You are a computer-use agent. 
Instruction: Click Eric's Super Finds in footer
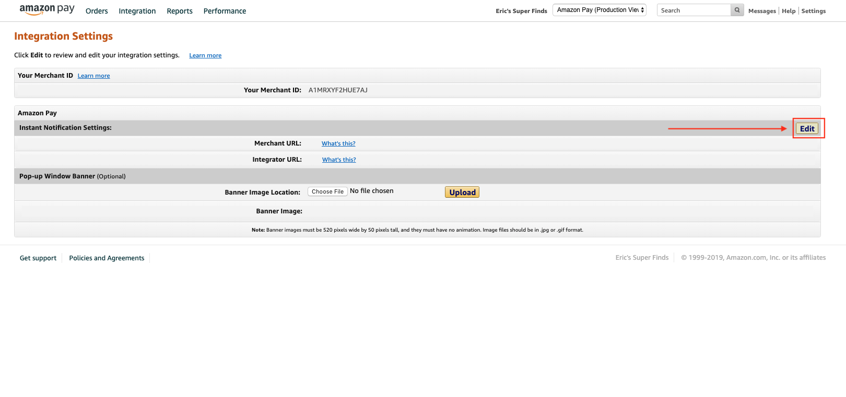tap(642, 258)
